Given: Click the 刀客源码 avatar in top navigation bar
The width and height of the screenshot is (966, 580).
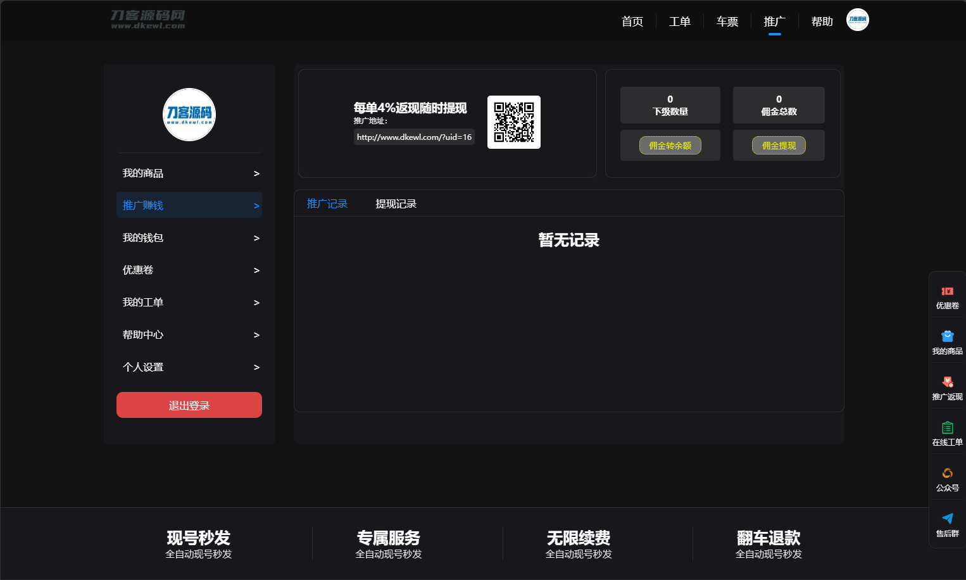Looking at the screenshot, I should 857,20.
